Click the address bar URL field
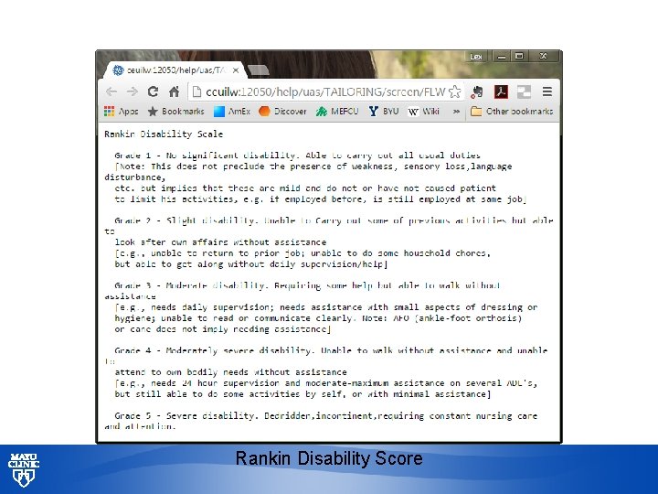 coord(325,91)
